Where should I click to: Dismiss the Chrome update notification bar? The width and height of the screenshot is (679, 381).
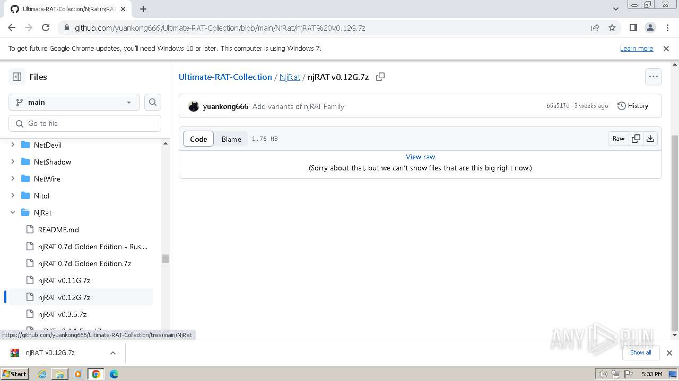[666, 48]
